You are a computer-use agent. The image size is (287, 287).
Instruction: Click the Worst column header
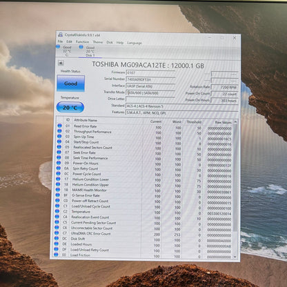click(177, 121)
